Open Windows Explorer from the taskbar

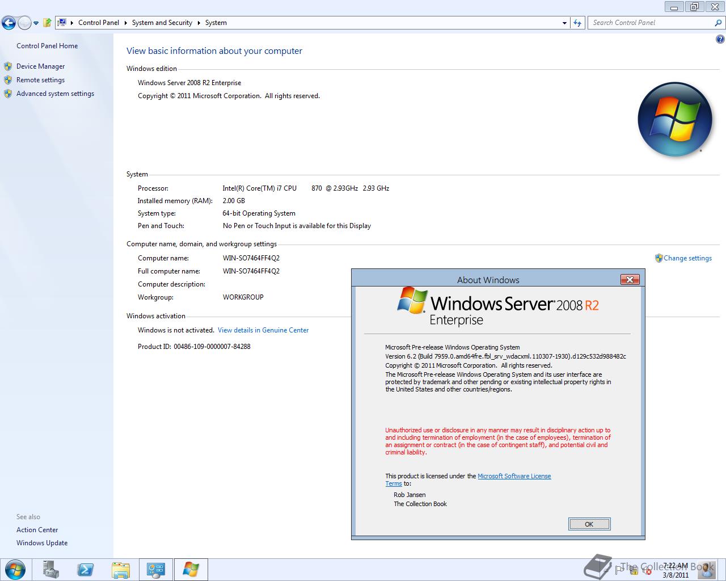pos(121,570)
